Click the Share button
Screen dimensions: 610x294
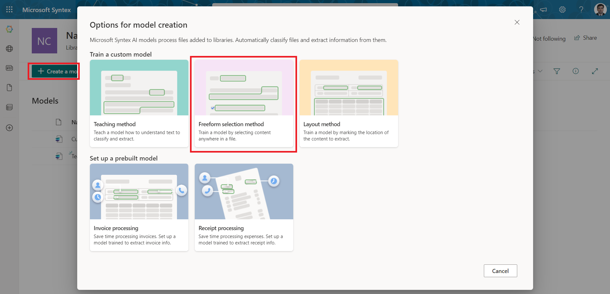[x=586, y=38]
